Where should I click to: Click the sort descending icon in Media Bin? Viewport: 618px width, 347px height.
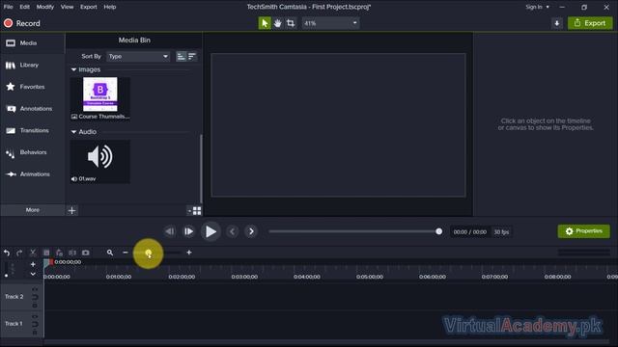pos(192,57)
